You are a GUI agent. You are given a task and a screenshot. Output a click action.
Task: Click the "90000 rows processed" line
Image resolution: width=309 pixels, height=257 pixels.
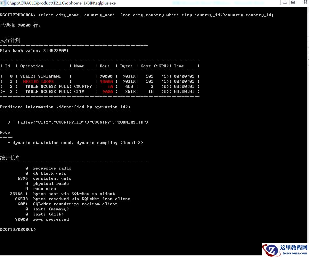click(x=42, y=219)
